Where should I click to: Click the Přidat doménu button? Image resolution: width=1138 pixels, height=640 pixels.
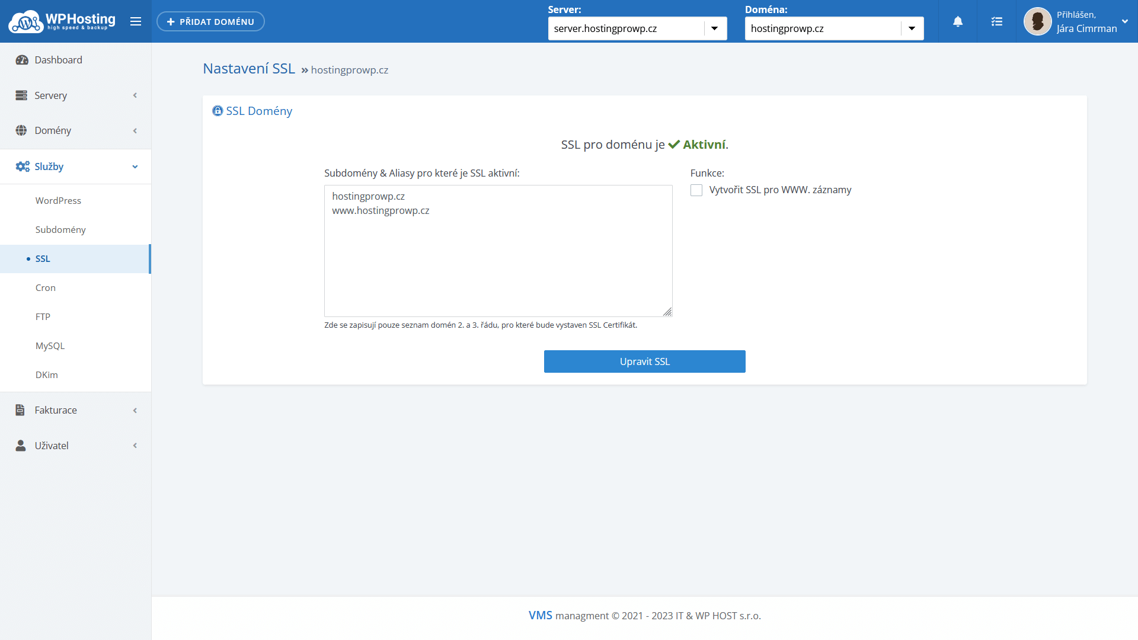point(210,22)
